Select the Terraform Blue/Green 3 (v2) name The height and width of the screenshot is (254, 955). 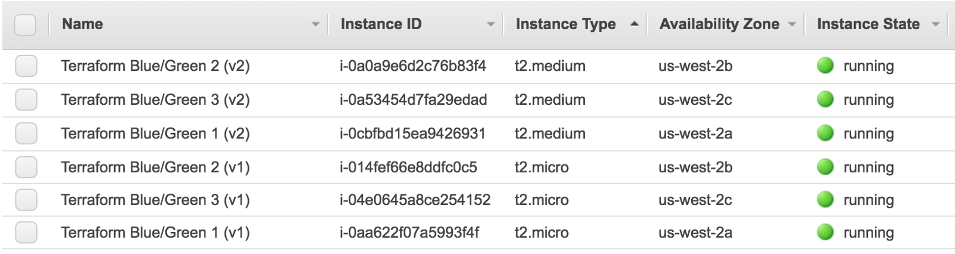click(155, 100)
